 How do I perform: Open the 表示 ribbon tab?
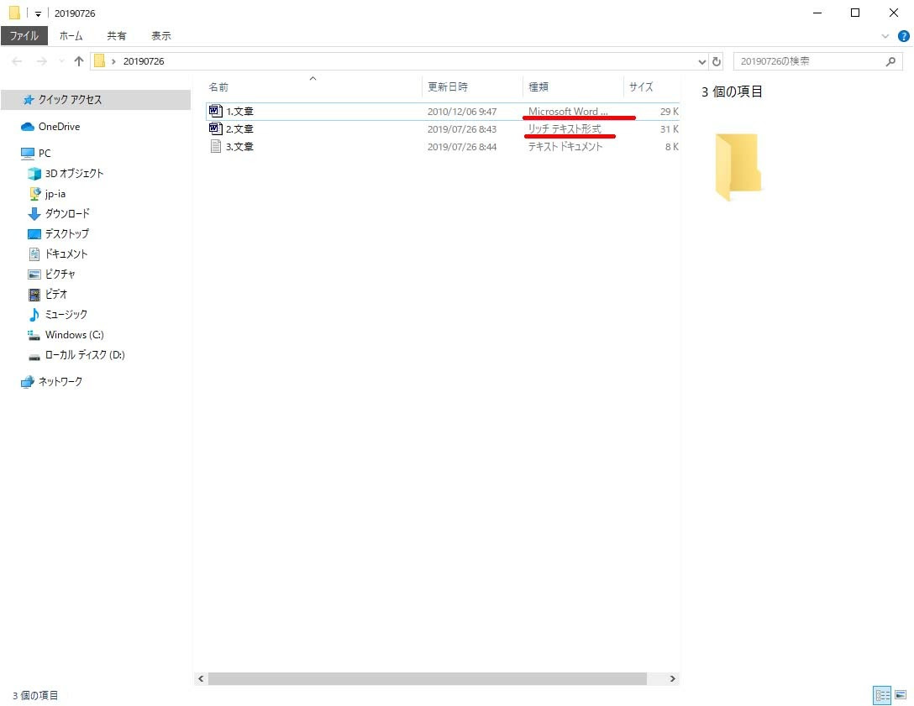(161, 36)
